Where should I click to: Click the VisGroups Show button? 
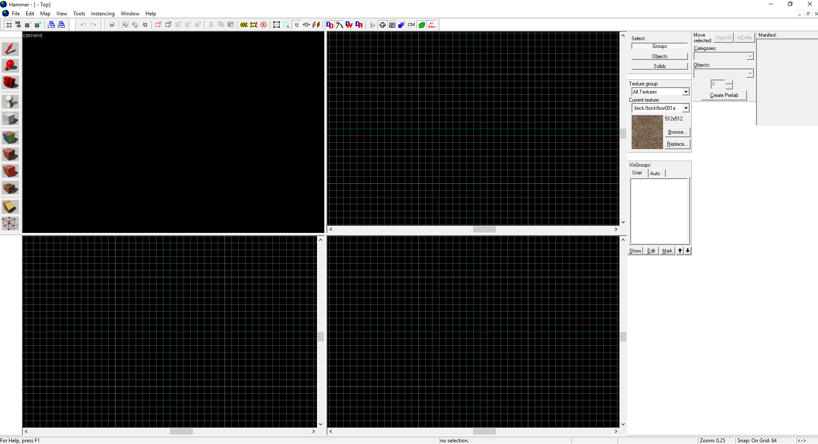click(635, 251)
